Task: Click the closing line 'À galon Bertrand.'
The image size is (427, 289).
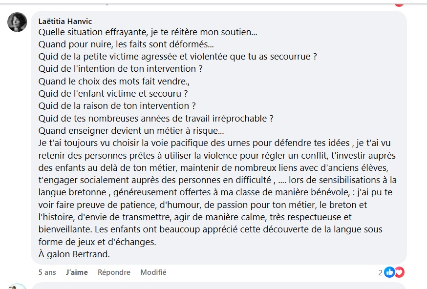Action: coord(73,254)
